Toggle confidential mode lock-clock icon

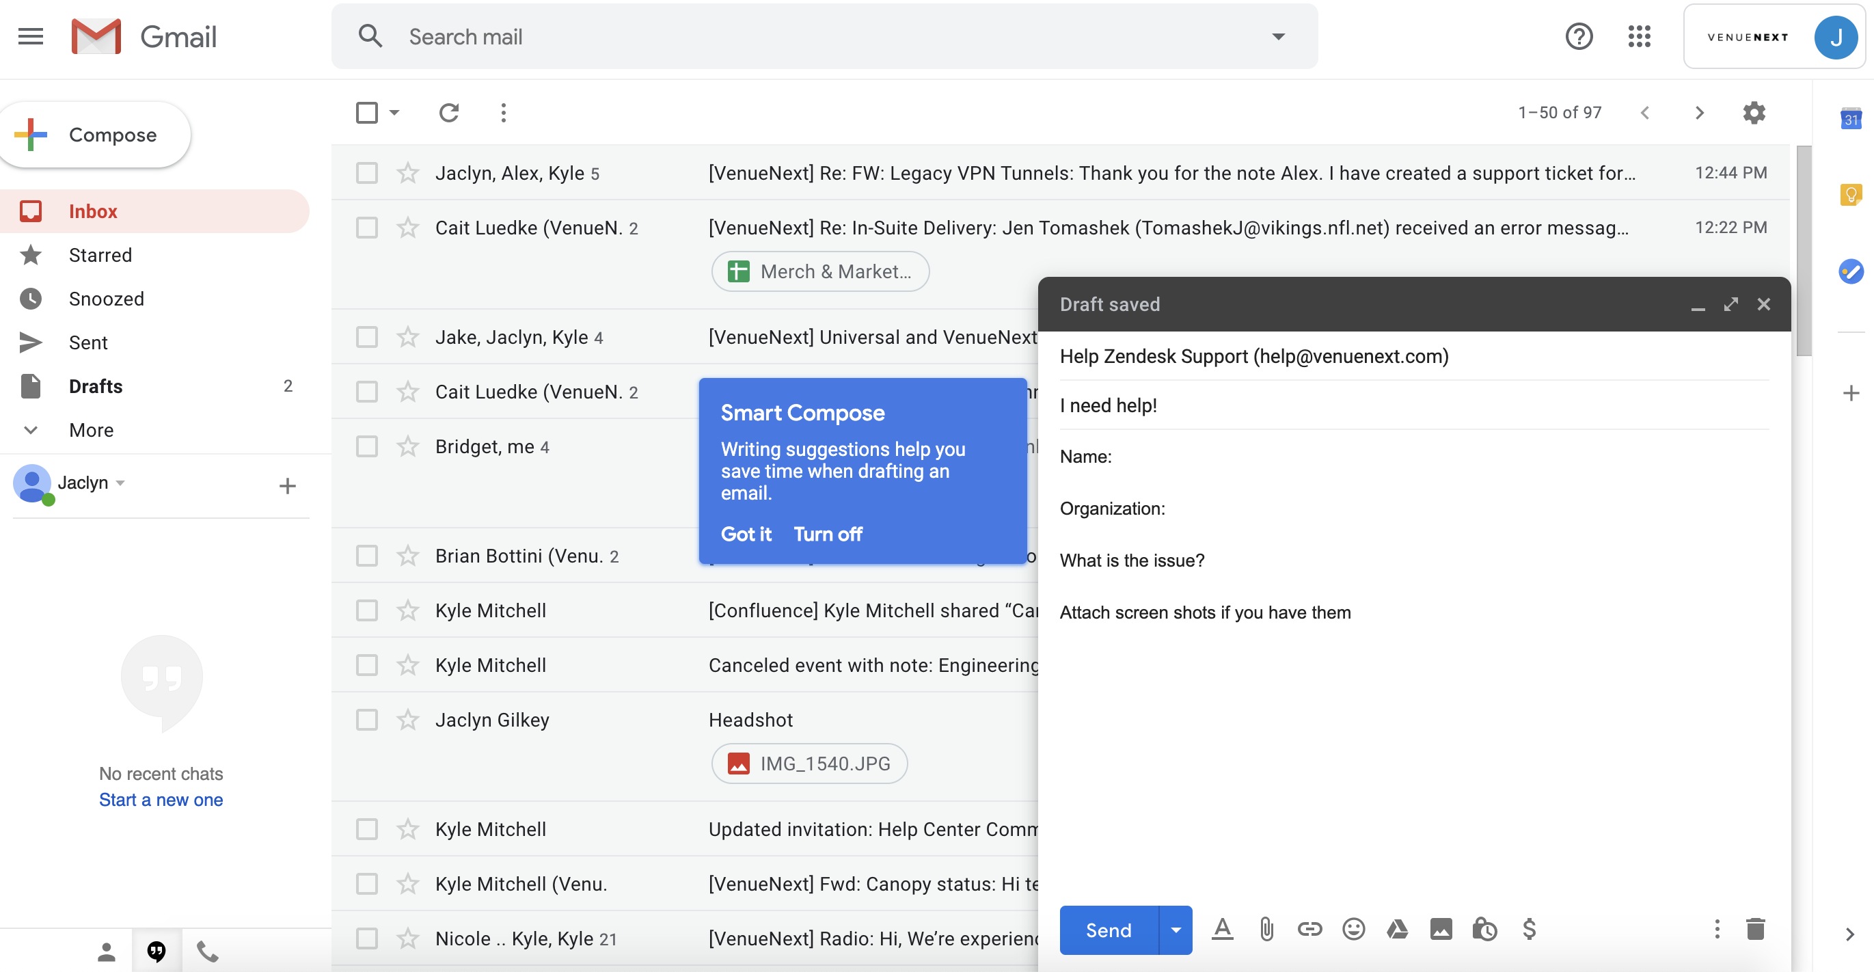click(1484, 929)
